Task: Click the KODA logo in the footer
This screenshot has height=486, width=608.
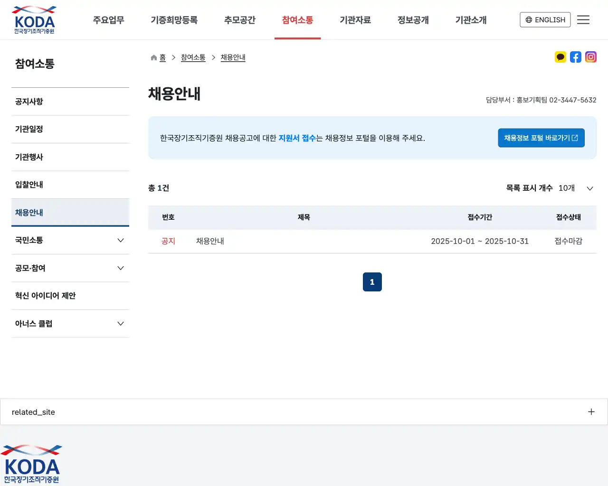Action: (x=31, y=463)
